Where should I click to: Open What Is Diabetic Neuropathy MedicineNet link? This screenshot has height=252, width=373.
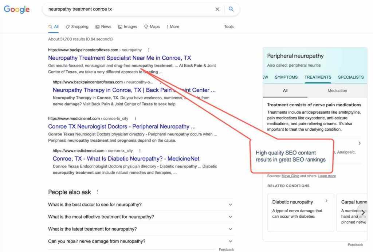[126, 158]
